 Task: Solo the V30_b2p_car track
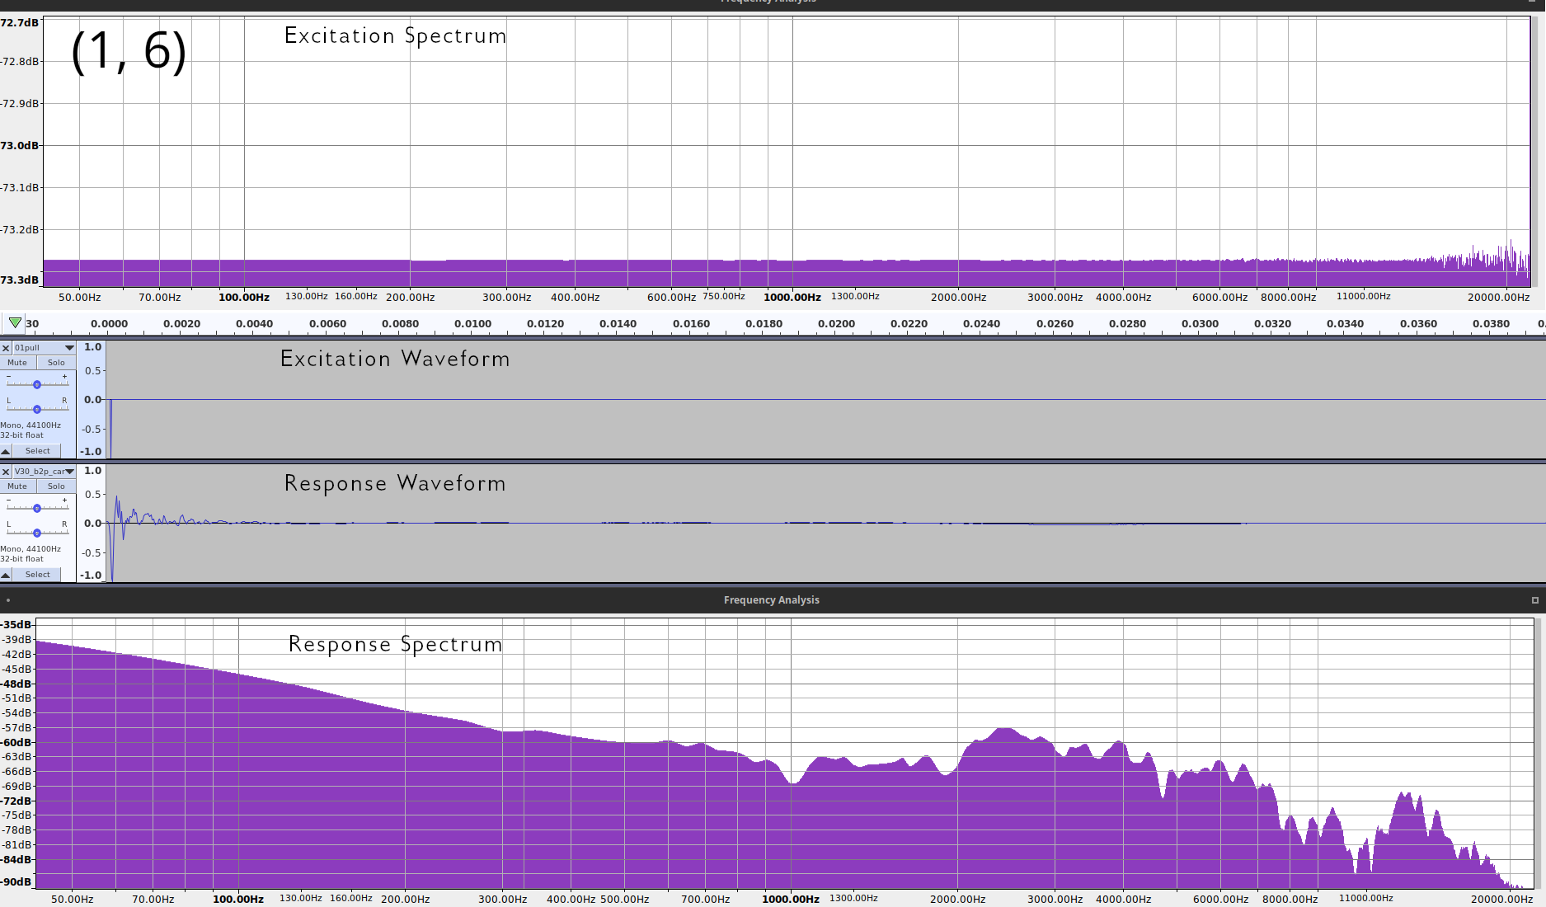pyautogui.click(x=56, y=486)
